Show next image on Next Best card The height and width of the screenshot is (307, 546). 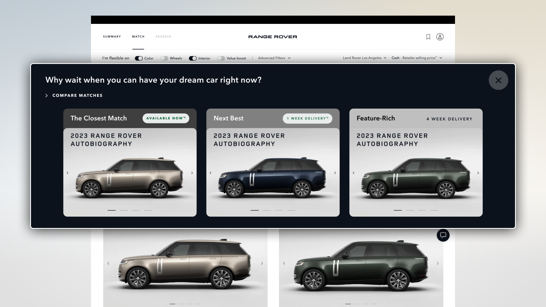coord(335,173)
